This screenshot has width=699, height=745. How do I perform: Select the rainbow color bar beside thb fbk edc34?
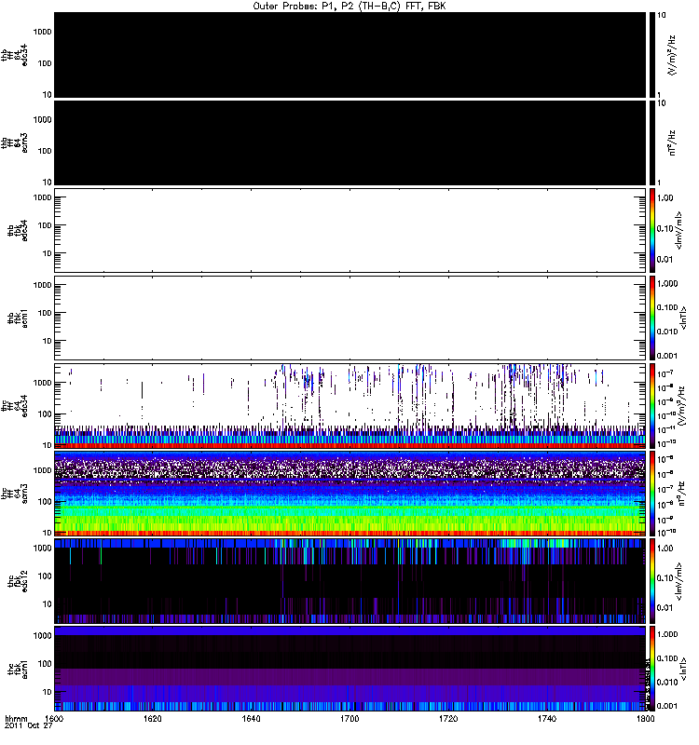[653, 230]
